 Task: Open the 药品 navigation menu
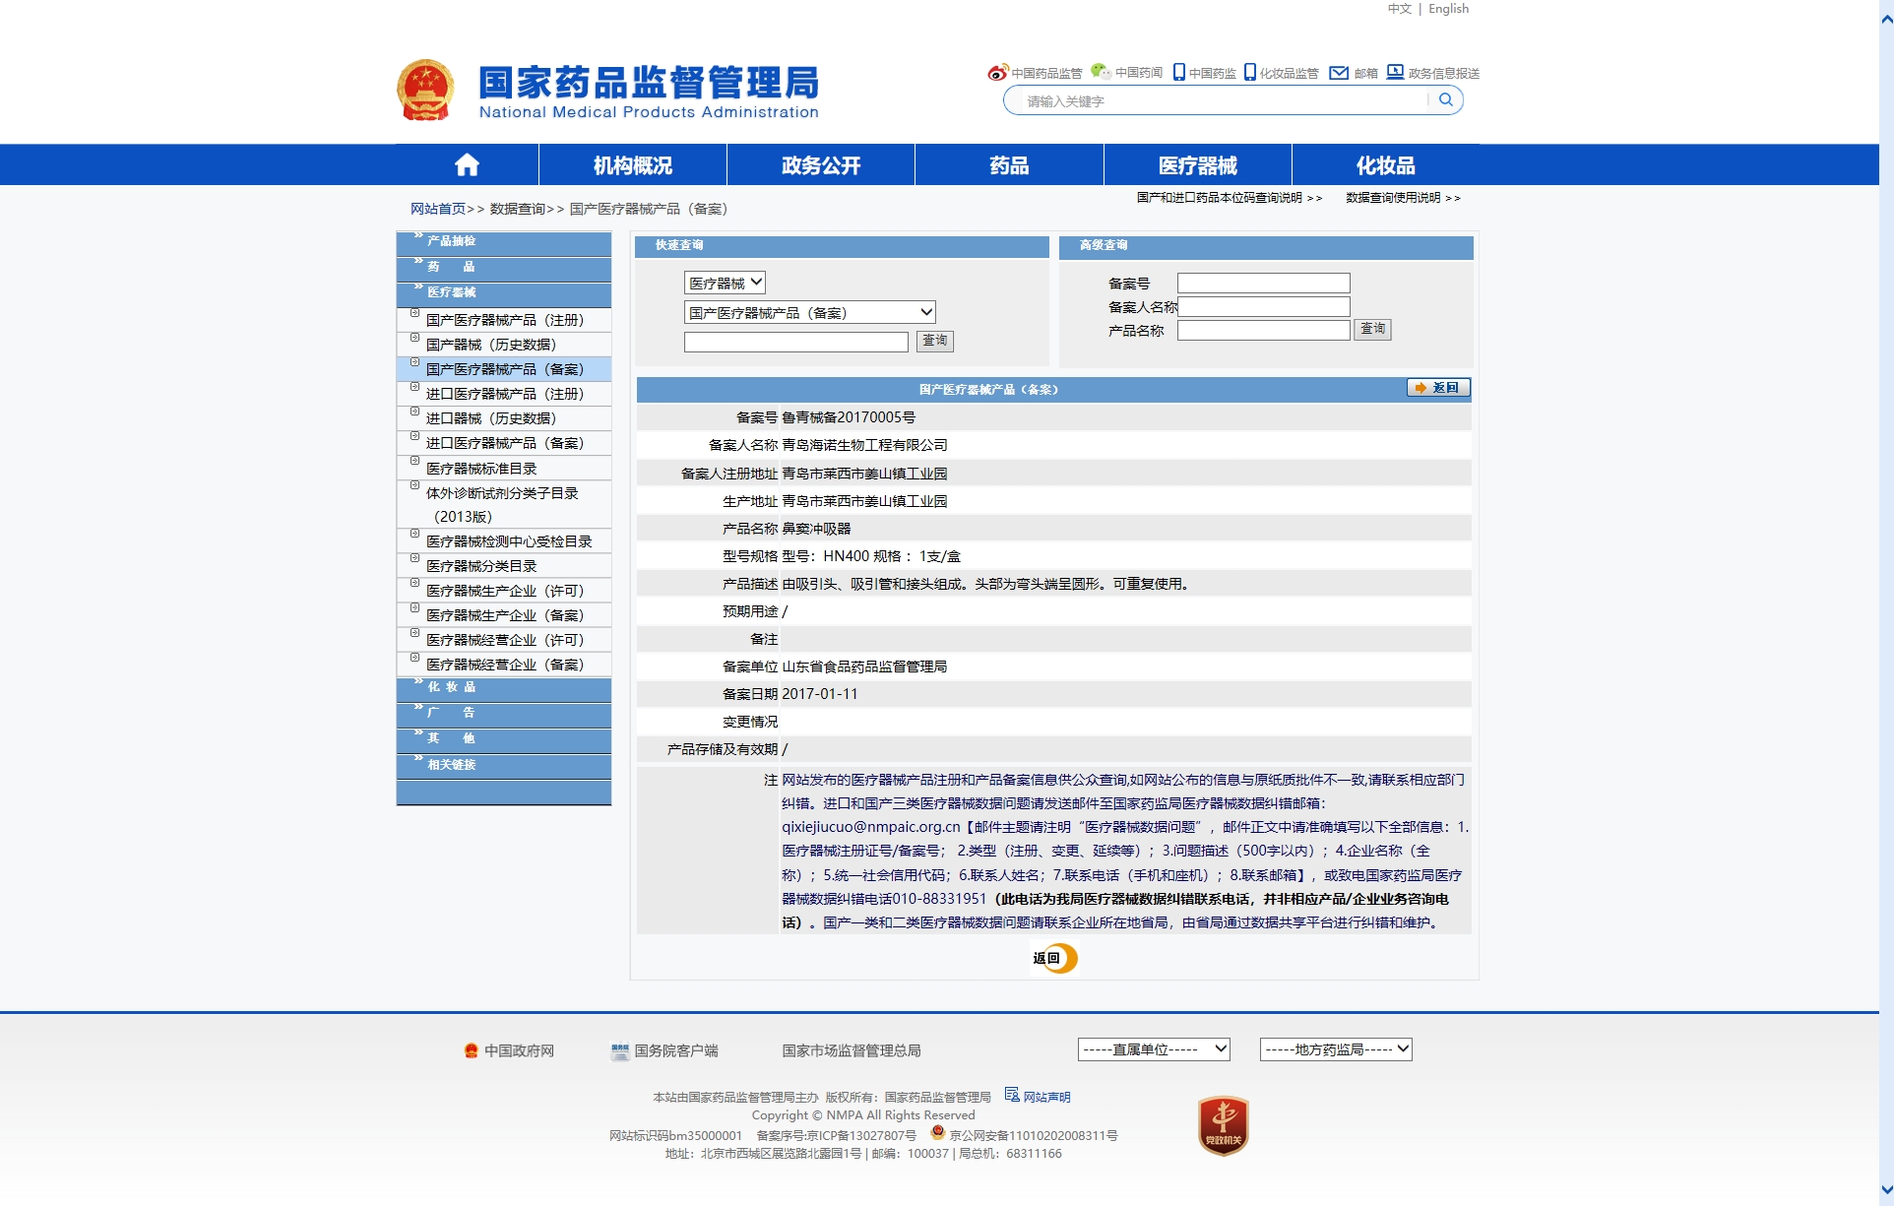click(x=1009, y=165)
